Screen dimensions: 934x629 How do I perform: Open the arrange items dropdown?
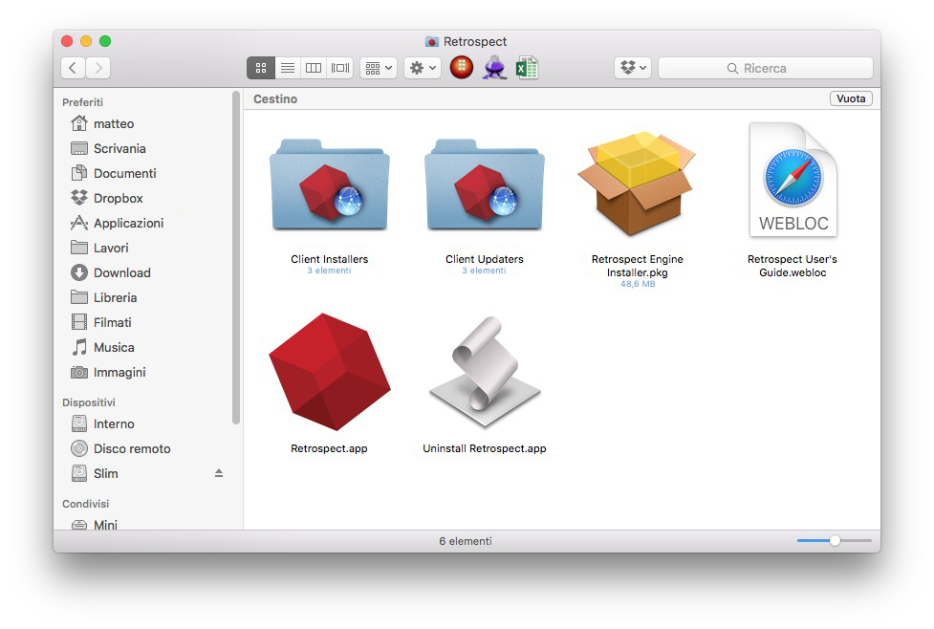click(x=379, y=68)
